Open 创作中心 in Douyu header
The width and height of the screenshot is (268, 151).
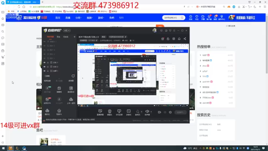click(222, 18)
